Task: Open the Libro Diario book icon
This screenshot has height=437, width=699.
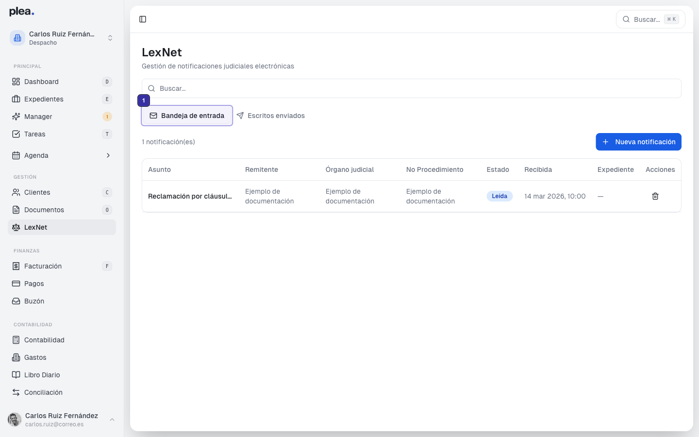Action: click(x=16, y=375)
